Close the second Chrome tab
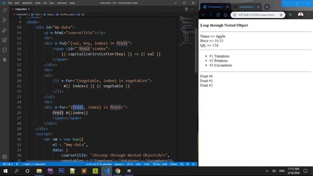This screenshot has height=176, width=313. tap(258, 7)
